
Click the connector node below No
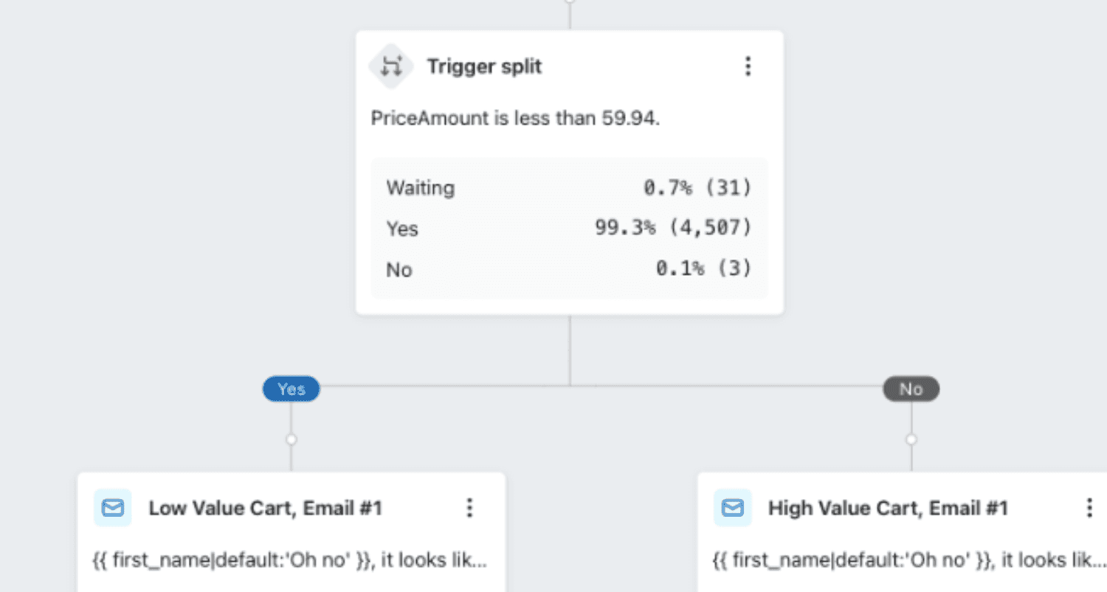click(911, 439)
